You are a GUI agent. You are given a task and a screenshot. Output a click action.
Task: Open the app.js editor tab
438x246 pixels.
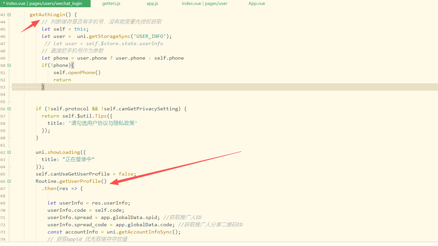[152, 4]
